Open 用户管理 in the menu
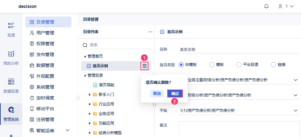 (x=45, y=33)
